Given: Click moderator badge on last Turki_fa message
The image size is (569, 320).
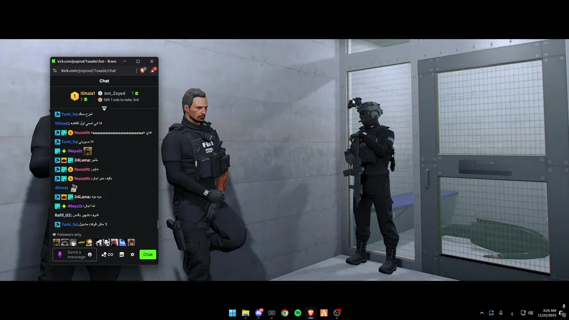Looking at the screenshot, I should point(57,224).
